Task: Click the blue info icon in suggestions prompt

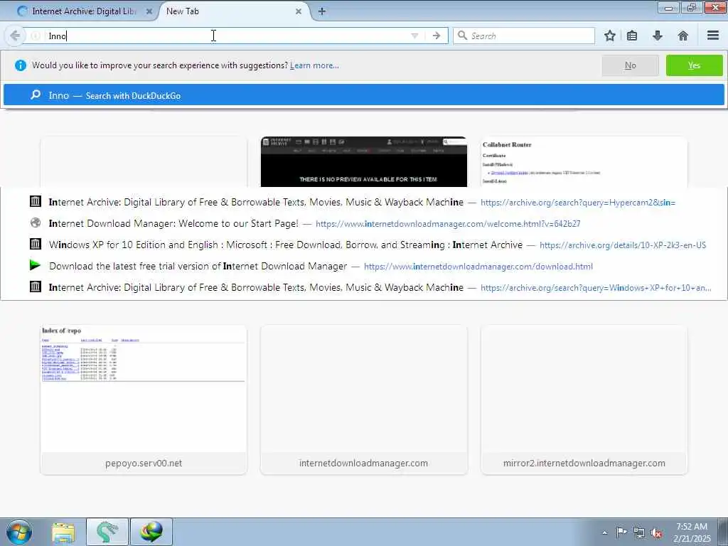Action: tap(21, 65)
